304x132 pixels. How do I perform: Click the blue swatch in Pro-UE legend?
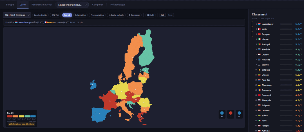[x=33, y=116]
